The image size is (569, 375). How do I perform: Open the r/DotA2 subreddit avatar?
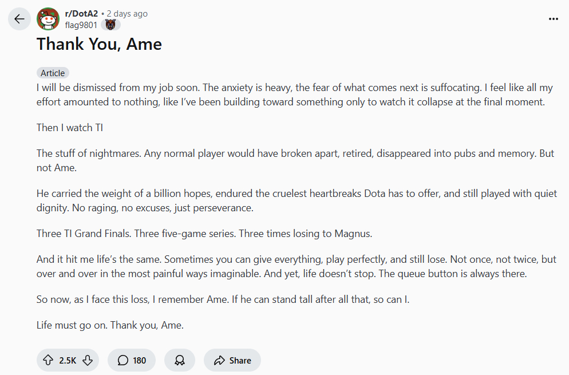point(48,19)
